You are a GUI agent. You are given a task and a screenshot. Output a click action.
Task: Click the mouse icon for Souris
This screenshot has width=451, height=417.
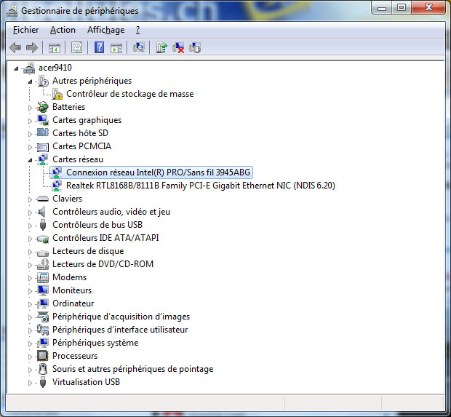tap(43, 369)
